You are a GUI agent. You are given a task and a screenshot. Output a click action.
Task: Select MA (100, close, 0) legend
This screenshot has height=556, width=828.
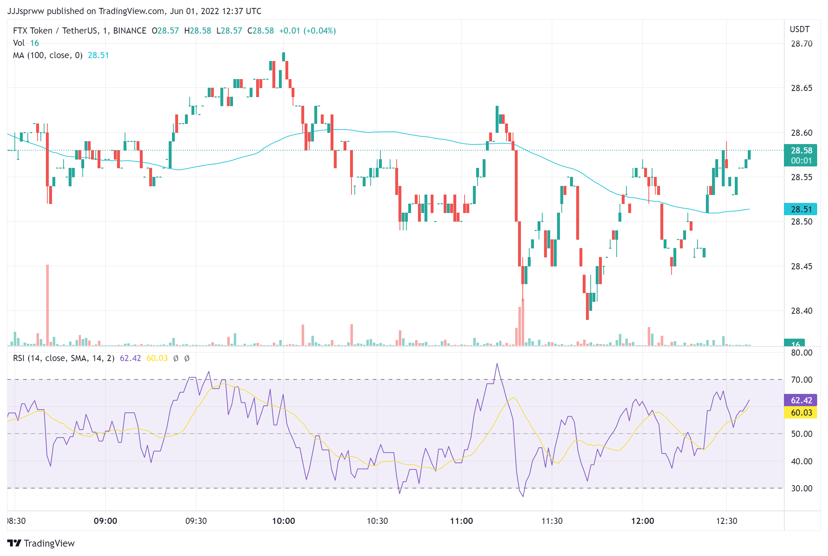[48, 55]
